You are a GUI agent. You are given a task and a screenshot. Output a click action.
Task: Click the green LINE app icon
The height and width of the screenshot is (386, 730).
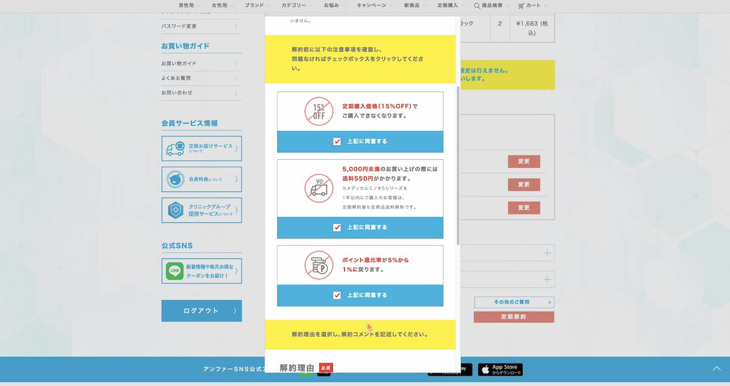(173, 271)
